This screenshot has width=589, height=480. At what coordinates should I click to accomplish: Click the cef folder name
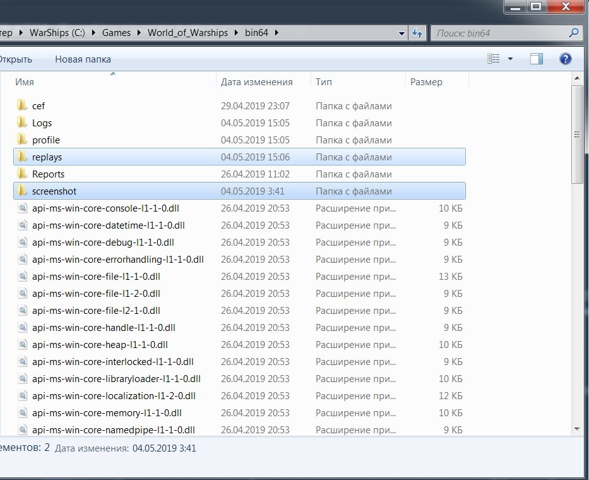39,106
